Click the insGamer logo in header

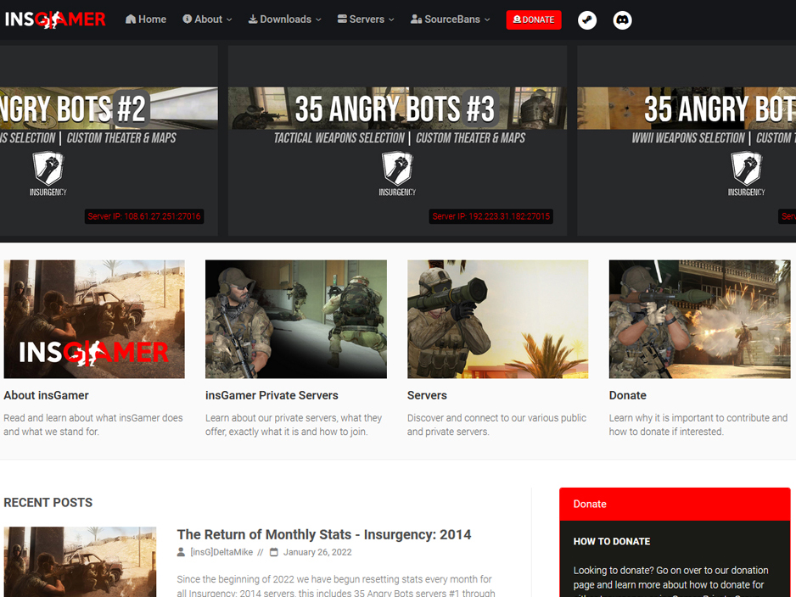click(x=55, y=19)
